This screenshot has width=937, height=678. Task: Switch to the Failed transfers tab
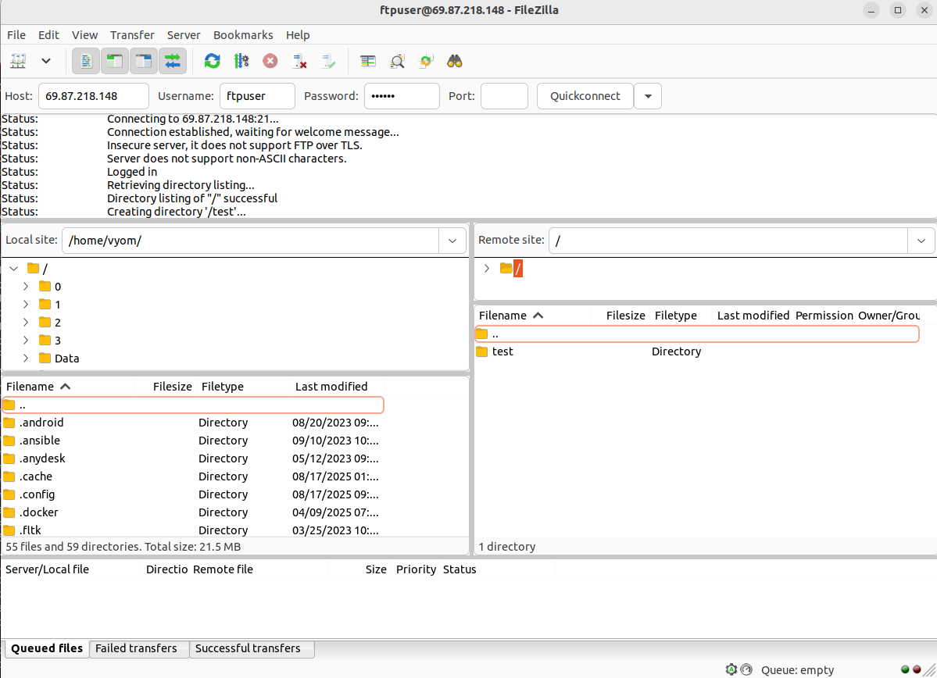136,648
